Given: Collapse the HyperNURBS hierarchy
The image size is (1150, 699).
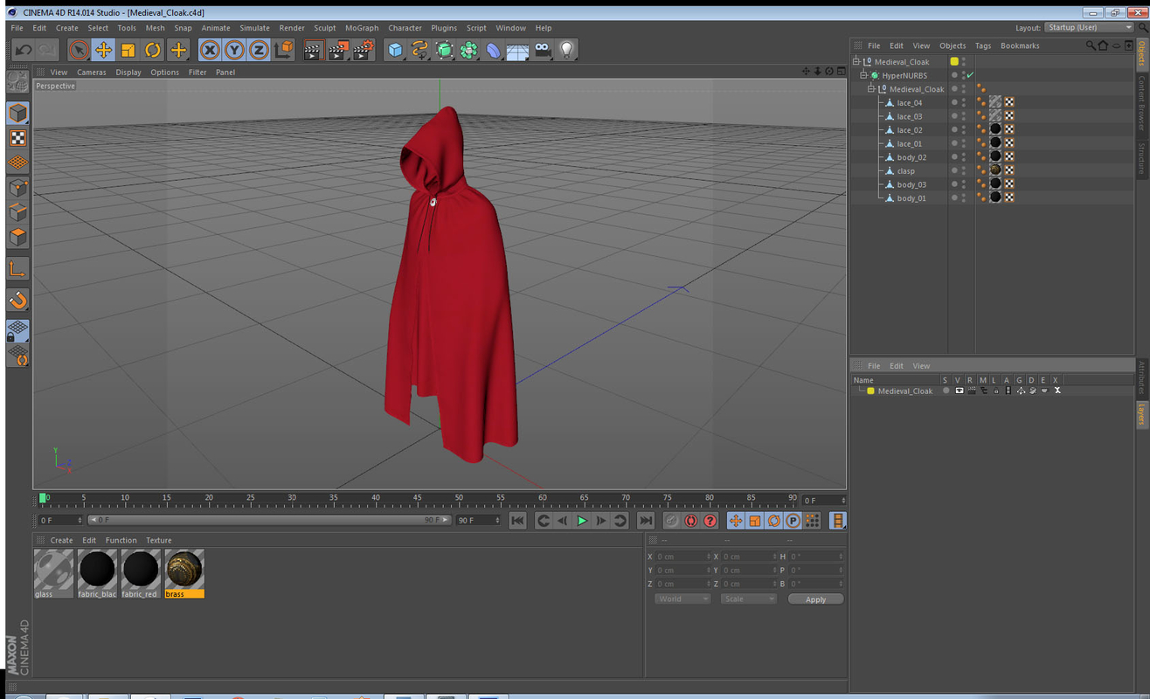Looking at the screenshot, I should pyautogui.click(x=863, y=75).
